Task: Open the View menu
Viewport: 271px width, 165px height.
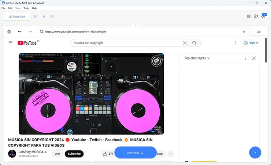Action: pyautogui.click(x=18, y=8)
